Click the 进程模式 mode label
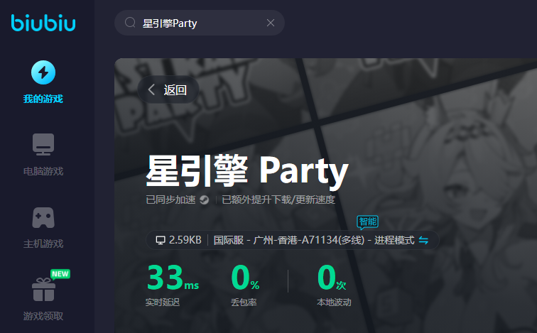The image size is (537, 333). tap(394, 240)
